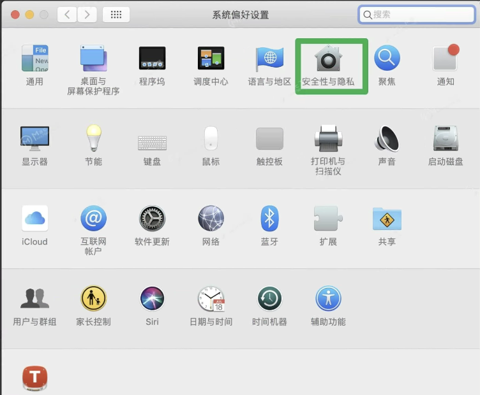
Task: Open 调度中心 (Mission Control) pane
Action: [211, 59]
